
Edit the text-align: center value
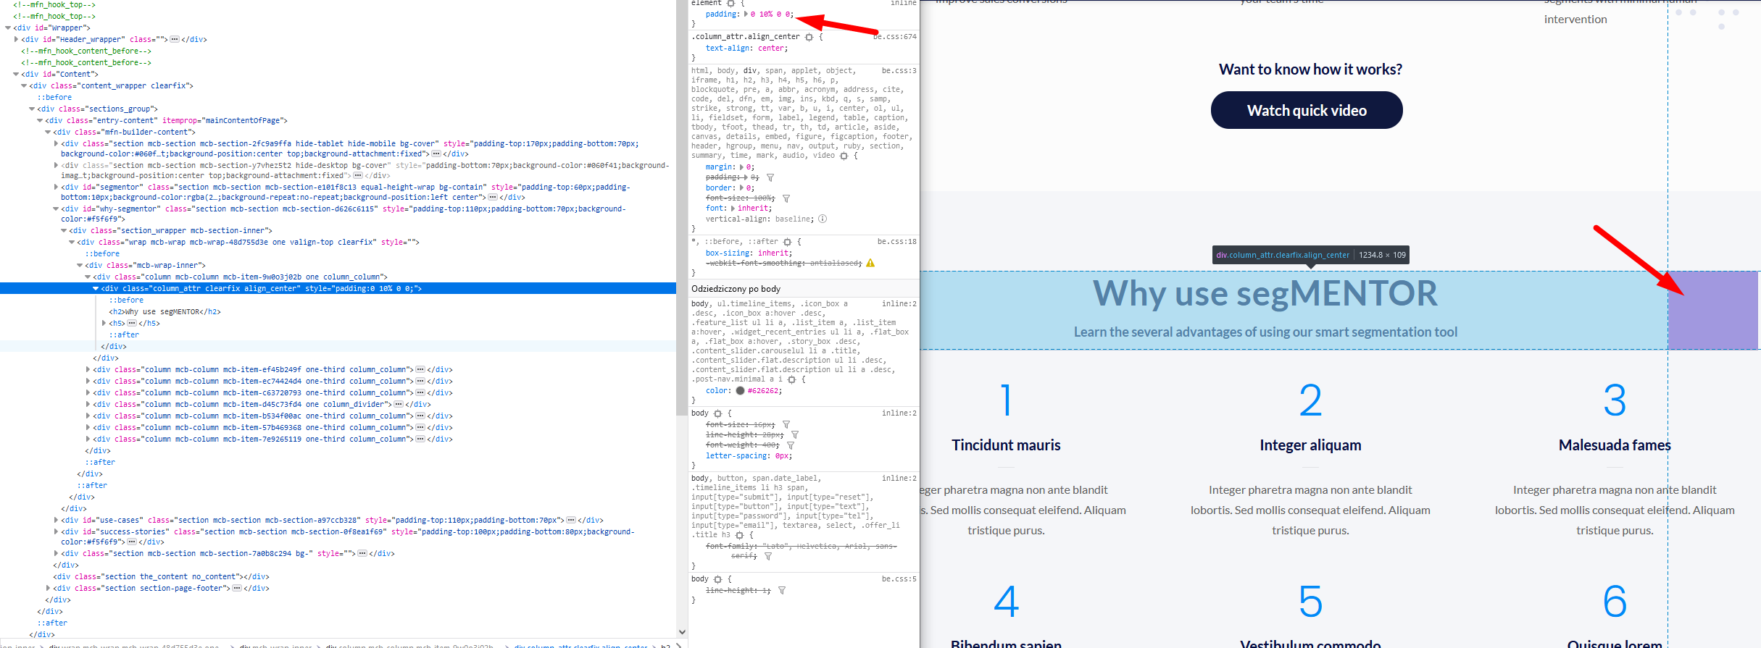pyautogui.click(x=772, y=49)
